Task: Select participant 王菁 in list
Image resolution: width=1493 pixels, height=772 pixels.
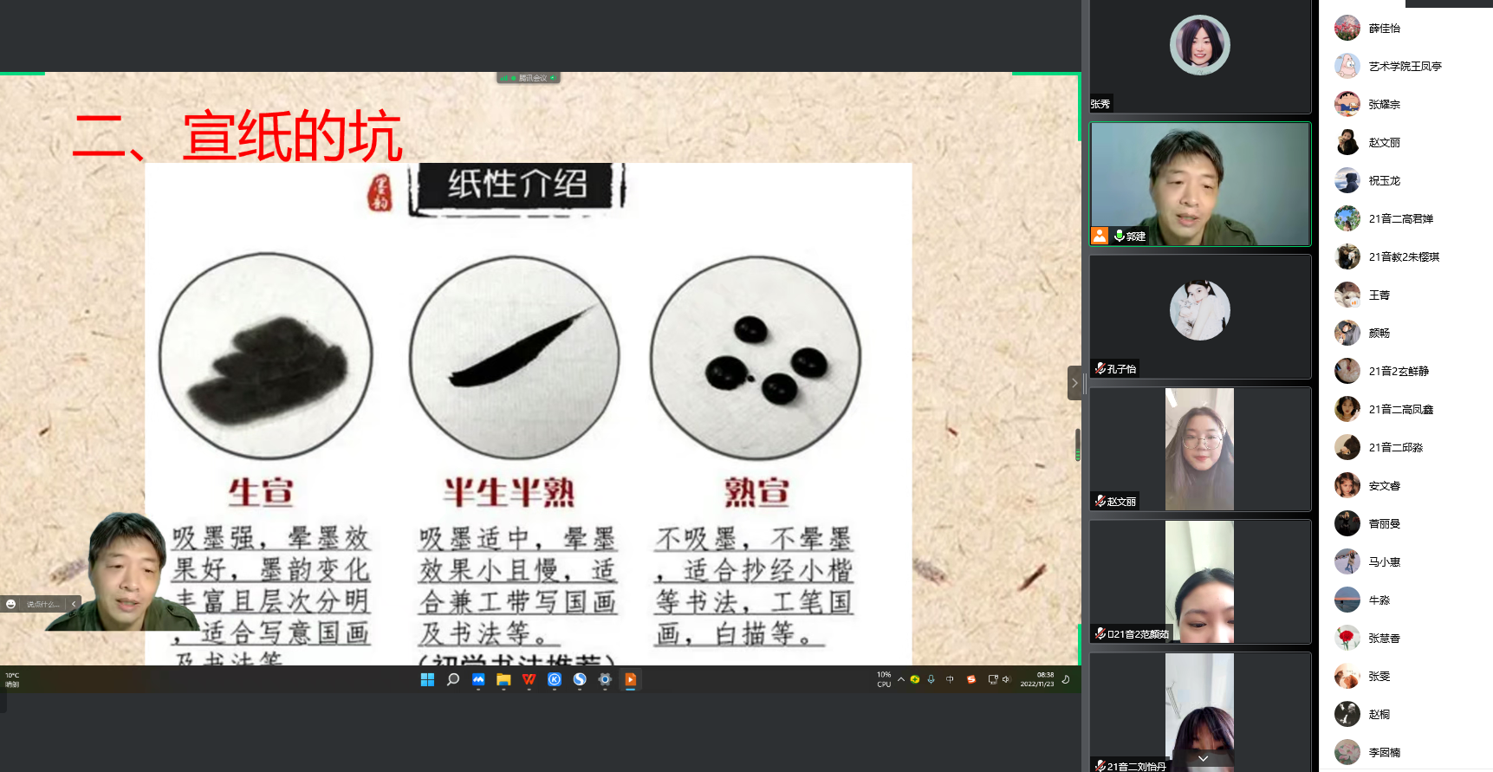Action: point(1405,295)
